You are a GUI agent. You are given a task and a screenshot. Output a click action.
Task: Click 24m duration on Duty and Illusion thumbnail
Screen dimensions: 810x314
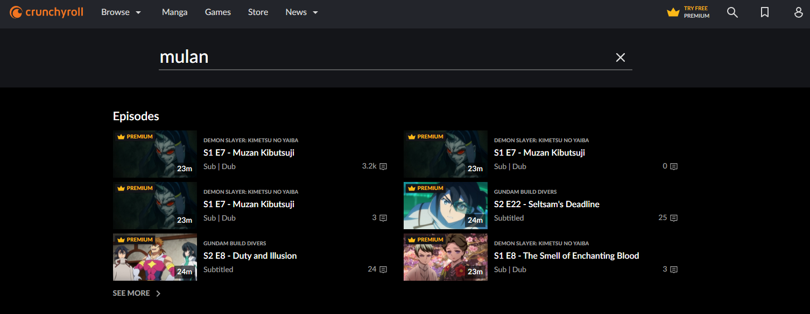pyautogui.click(x=185, y=272)
